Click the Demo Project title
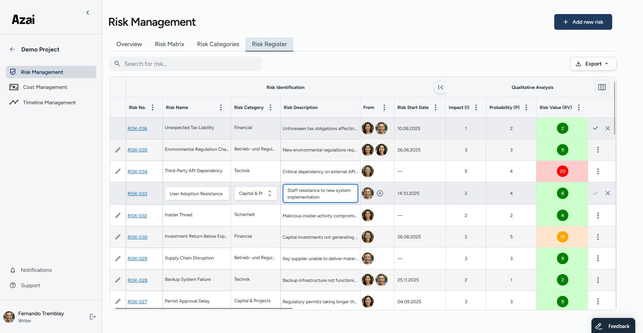 [x=40, y=49]
